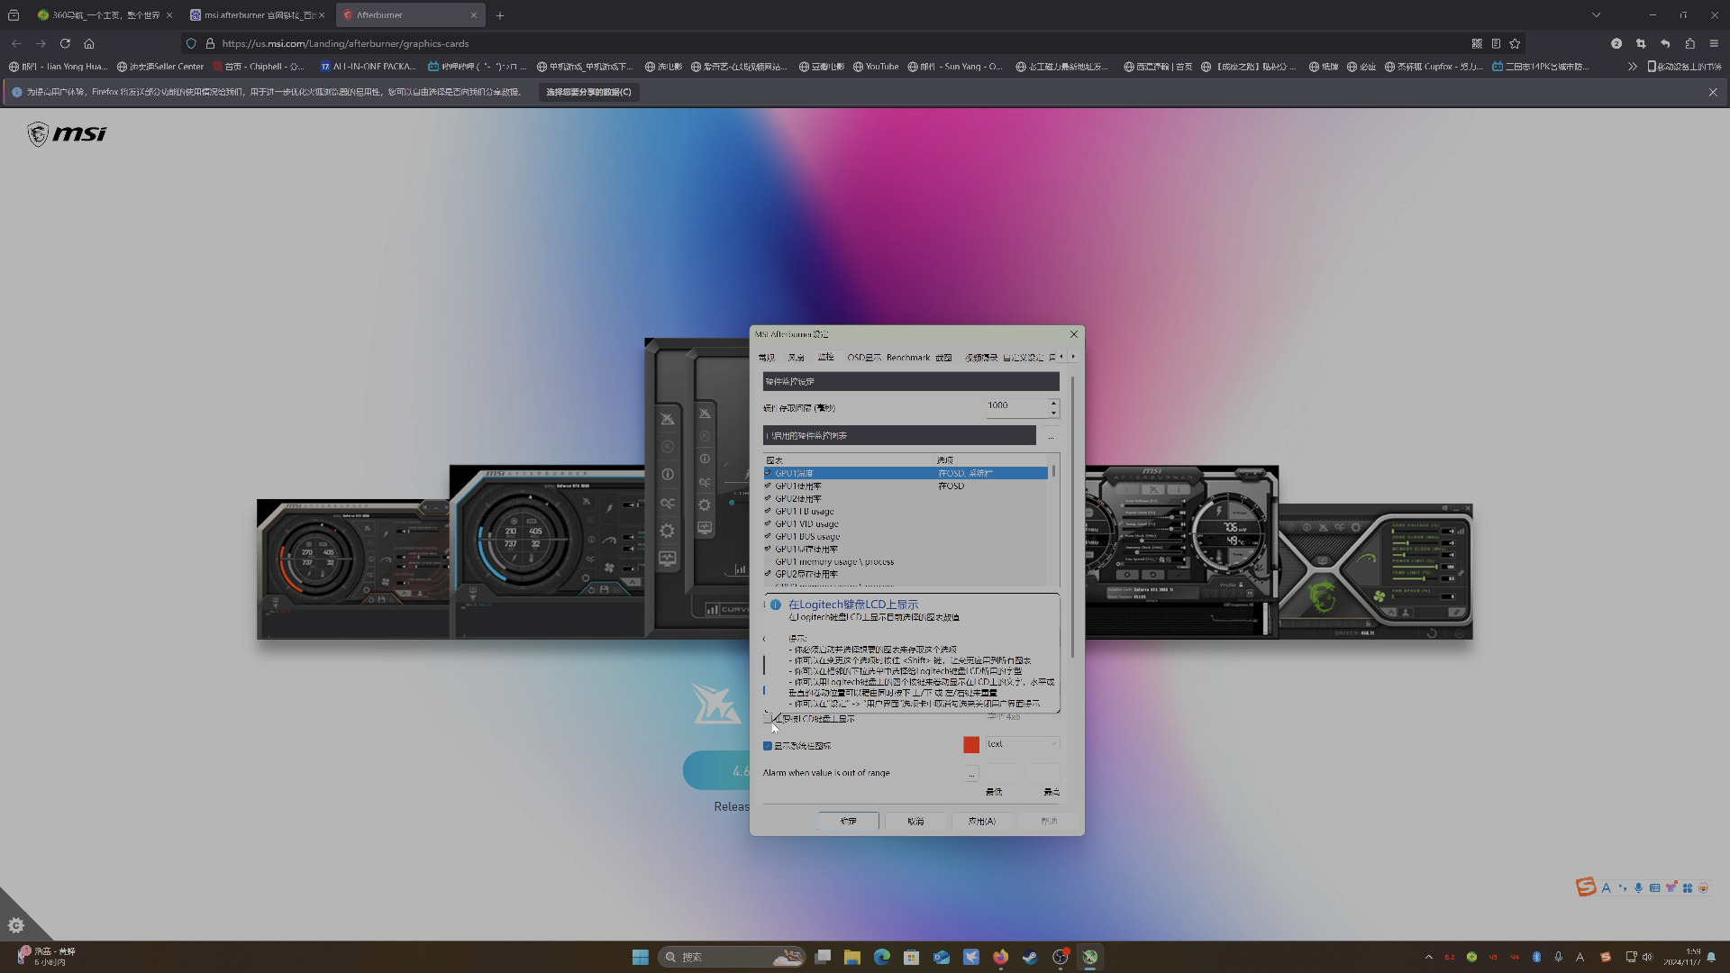Bookmark this page with the star icon

pos(1515,43)
